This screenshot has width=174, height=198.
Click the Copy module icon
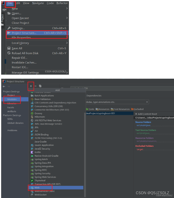point(40,86)
